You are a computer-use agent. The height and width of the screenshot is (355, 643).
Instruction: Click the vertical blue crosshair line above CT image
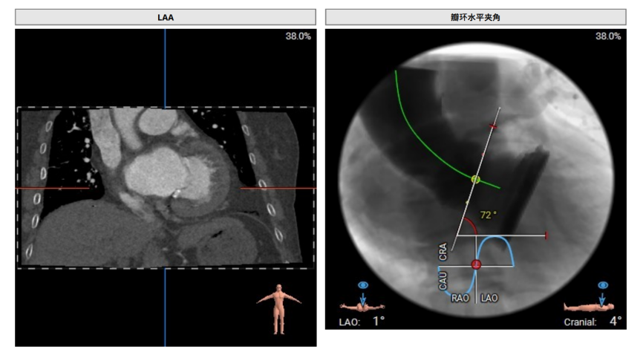pos(165,68)
